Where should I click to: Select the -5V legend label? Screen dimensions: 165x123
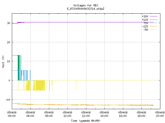[146, 30]
